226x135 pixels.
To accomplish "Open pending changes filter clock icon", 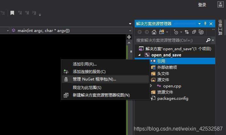I will (176, 32).
